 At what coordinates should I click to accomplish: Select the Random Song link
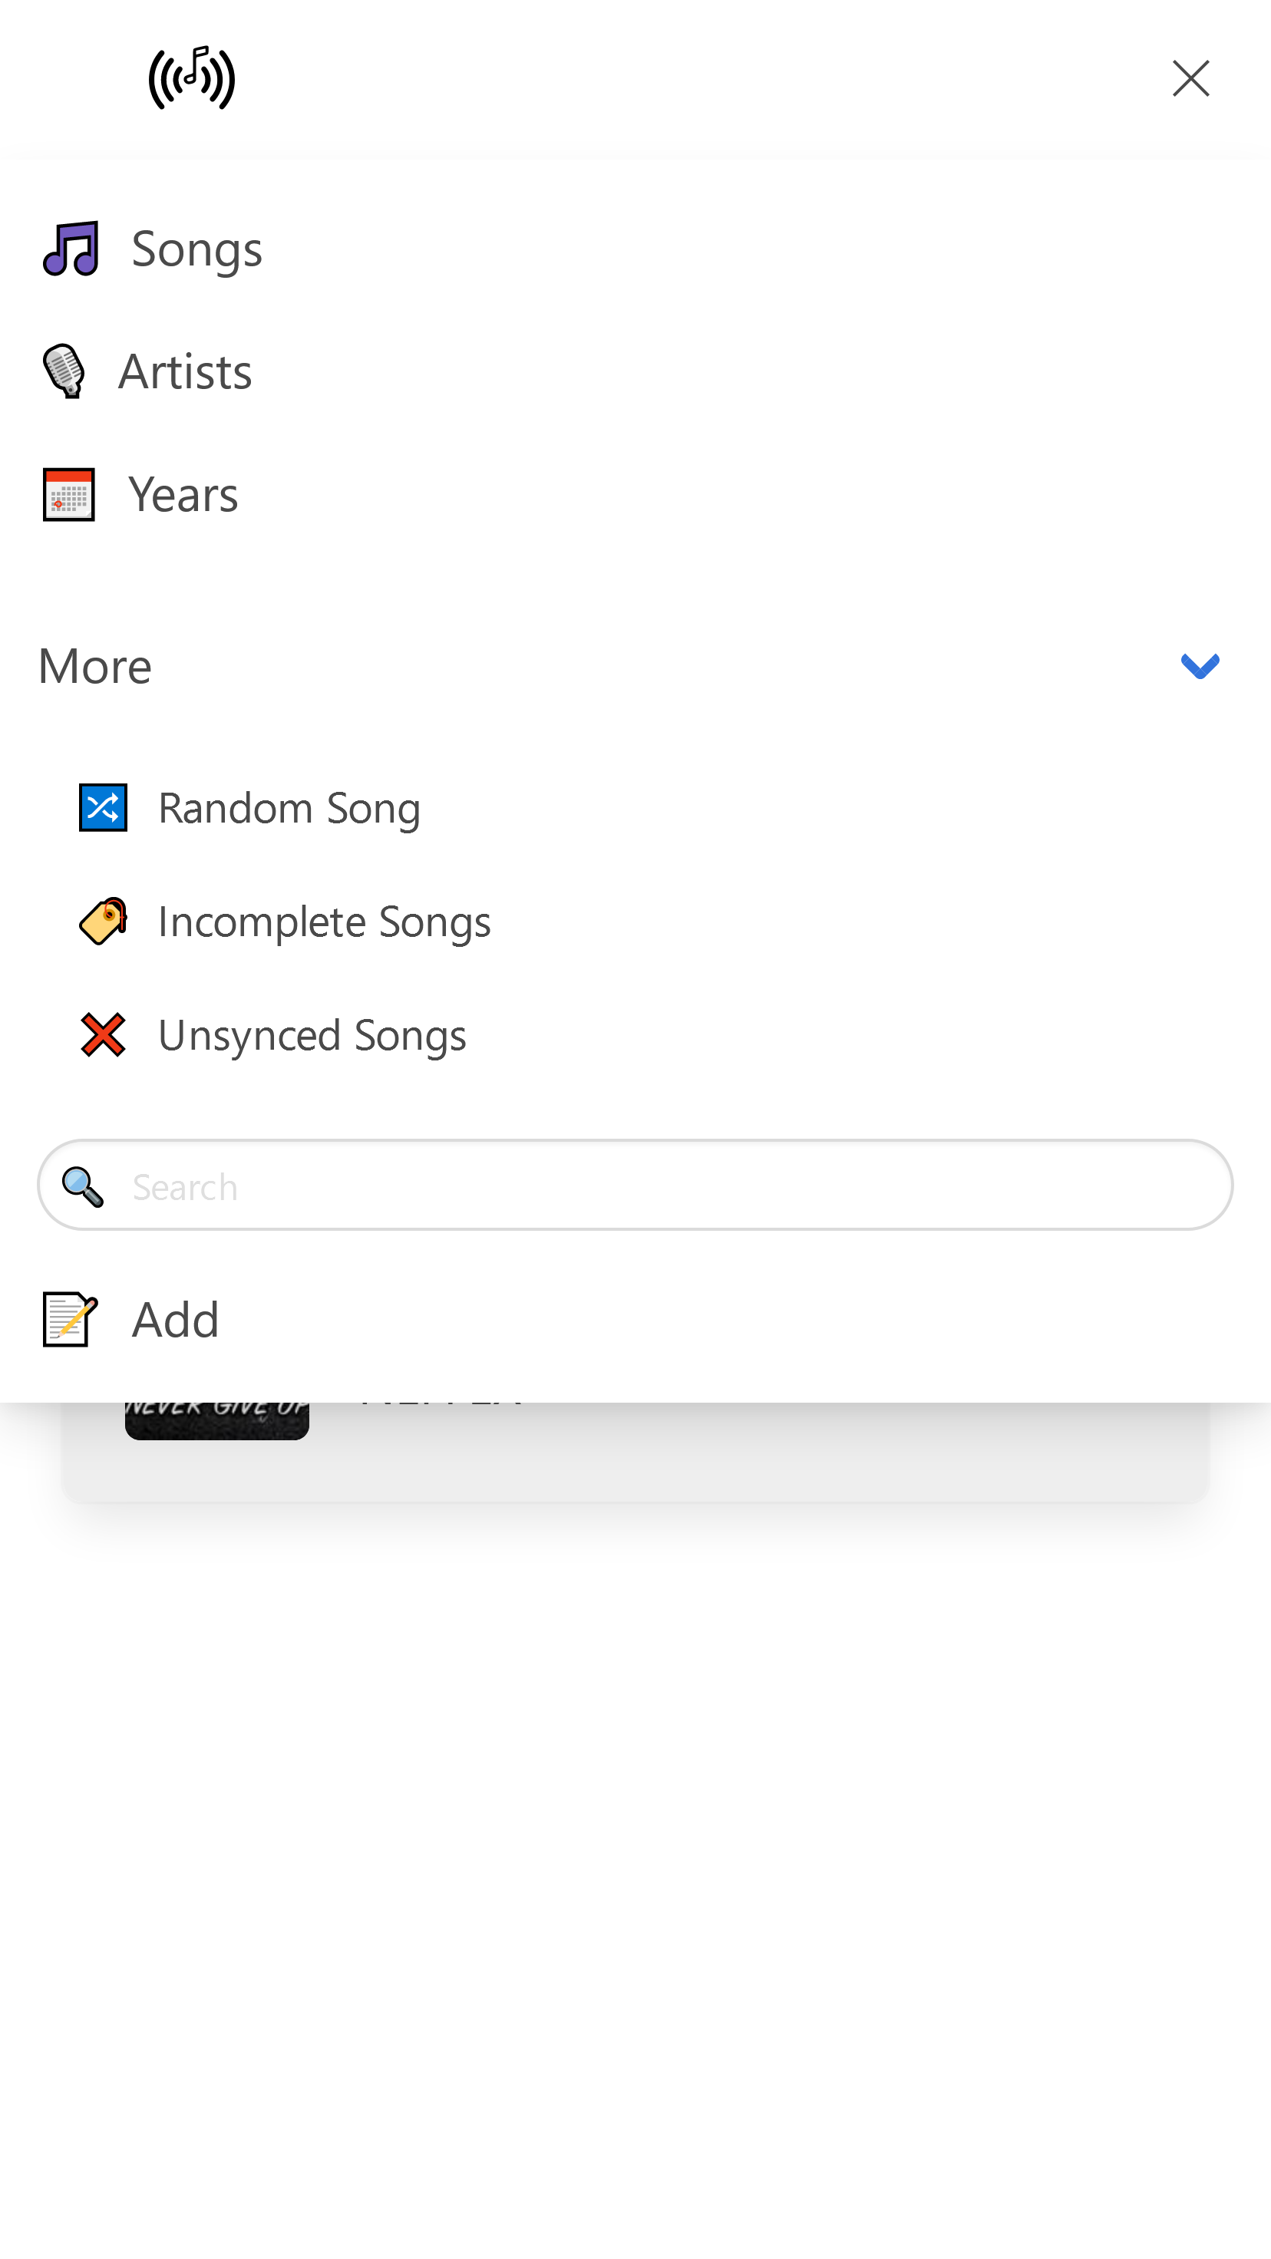point(289,808)
